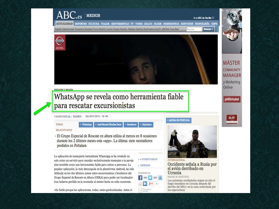Screen dimensions: 279x209
Task: Go to the Salud section
Action: [x=148, y=24]
